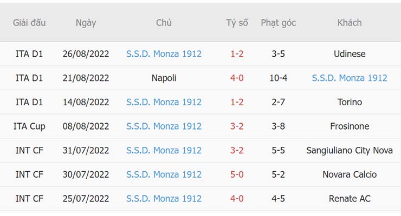Click the Novara Calcio team name

(x=350, y=174)
